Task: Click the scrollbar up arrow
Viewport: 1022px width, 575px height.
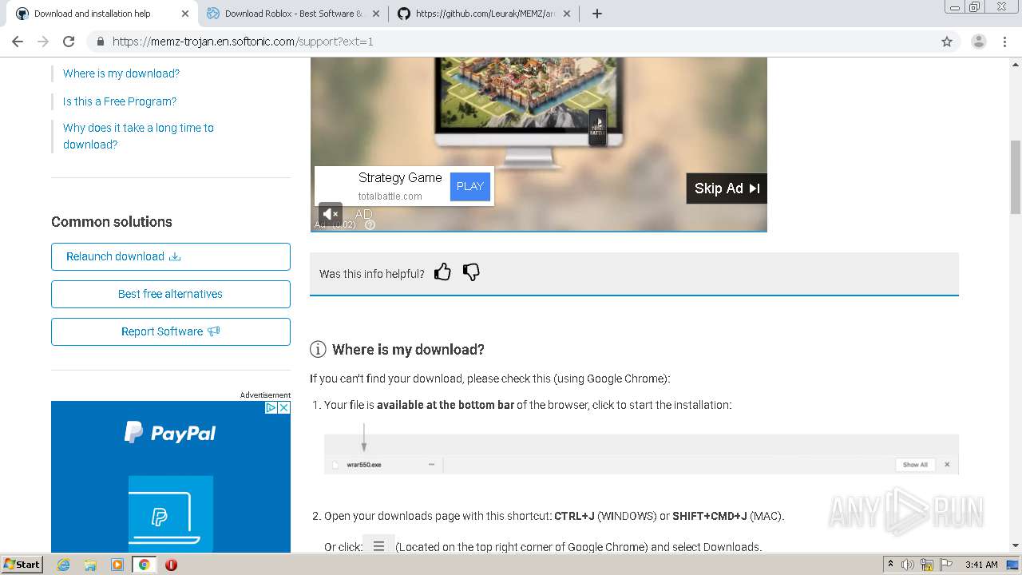Action: (x=1015, y=64)
